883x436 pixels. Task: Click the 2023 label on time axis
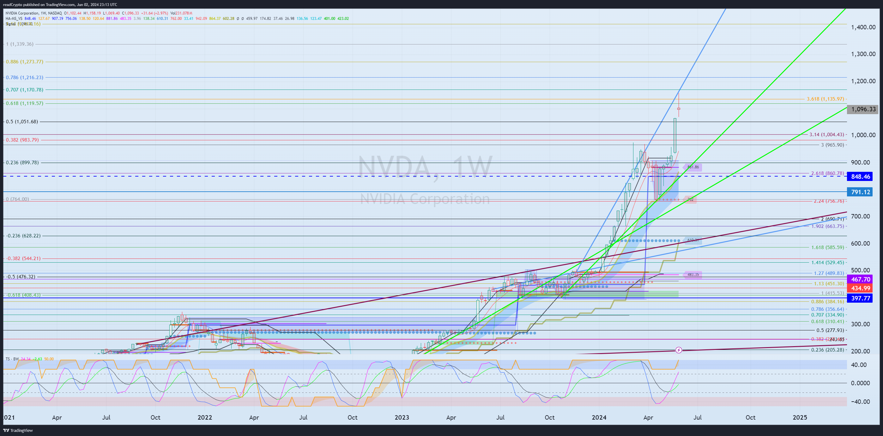point(402,417)
